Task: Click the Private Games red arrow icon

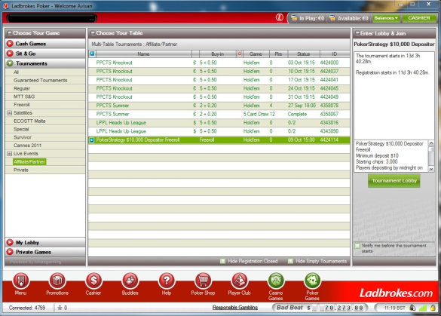Action: 10,252
